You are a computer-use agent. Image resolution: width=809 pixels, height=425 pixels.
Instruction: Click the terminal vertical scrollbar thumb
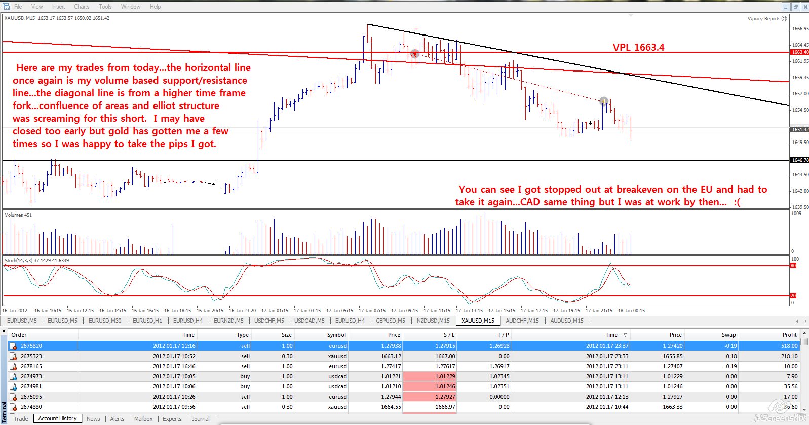tap(804, 342)
